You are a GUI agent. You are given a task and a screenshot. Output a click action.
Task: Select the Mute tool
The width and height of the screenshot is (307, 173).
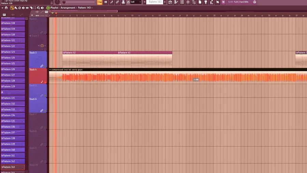coord(23,8)
